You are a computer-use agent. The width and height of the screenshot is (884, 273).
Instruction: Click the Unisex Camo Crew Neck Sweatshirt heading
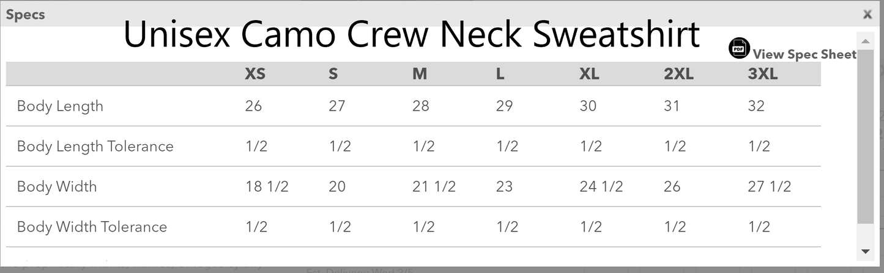tap(412, 34)
